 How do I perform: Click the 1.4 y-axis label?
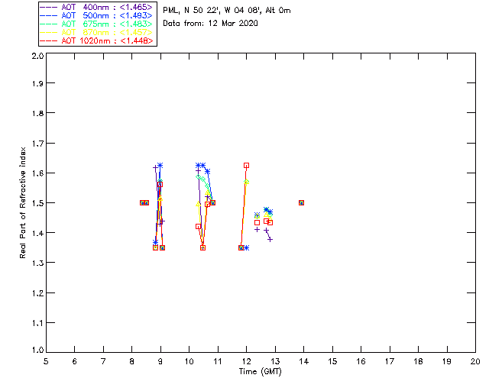[37, 233]
